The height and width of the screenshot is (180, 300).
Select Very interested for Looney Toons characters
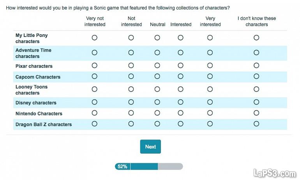pyautogui.click(x=210, y=89)
